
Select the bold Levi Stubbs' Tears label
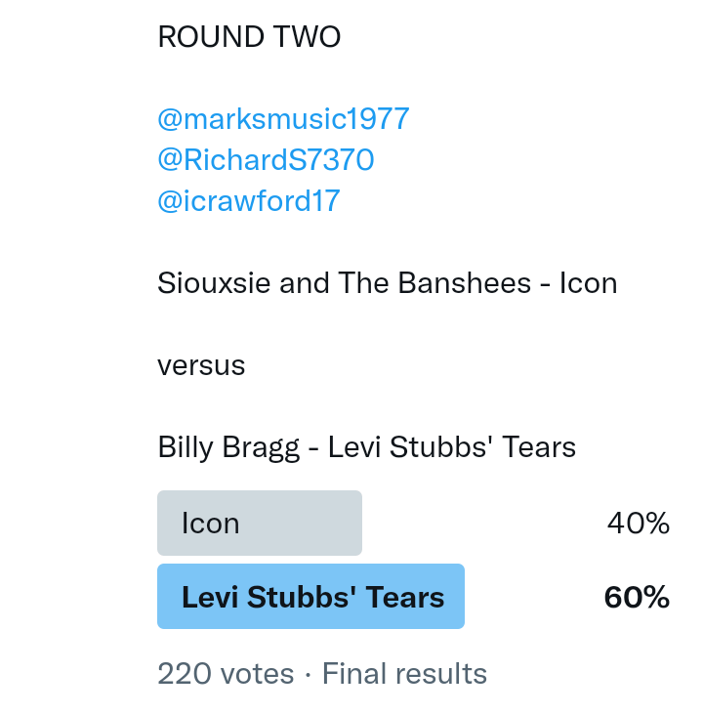coord(312,598)
